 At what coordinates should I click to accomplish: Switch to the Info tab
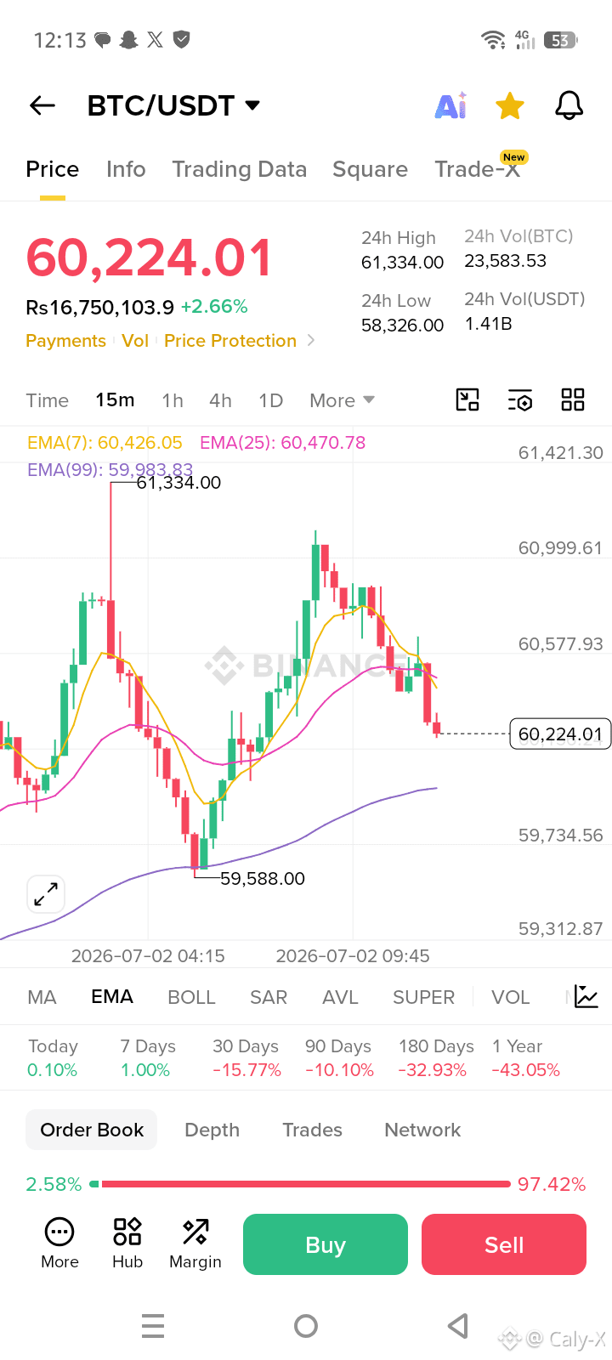pos(126,169)
